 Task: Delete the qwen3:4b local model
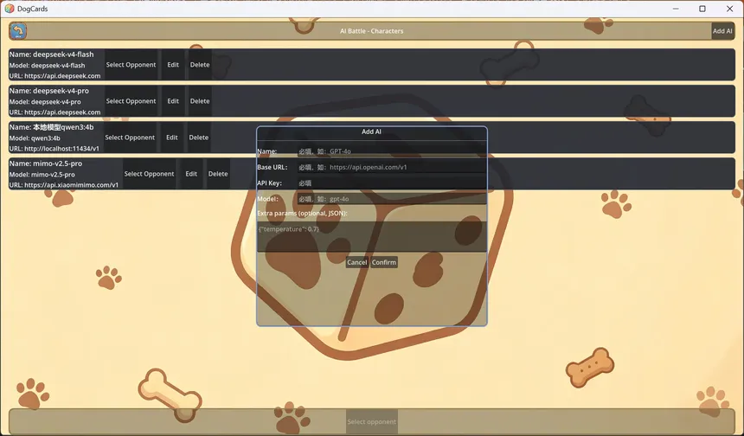(198, 138)
